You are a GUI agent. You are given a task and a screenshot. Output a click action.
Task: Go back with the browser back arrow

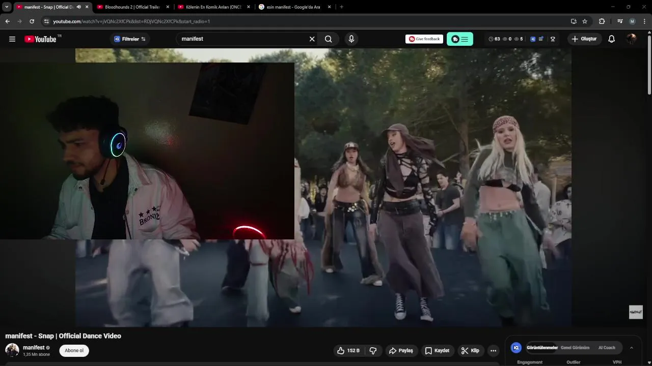point(7,21)
